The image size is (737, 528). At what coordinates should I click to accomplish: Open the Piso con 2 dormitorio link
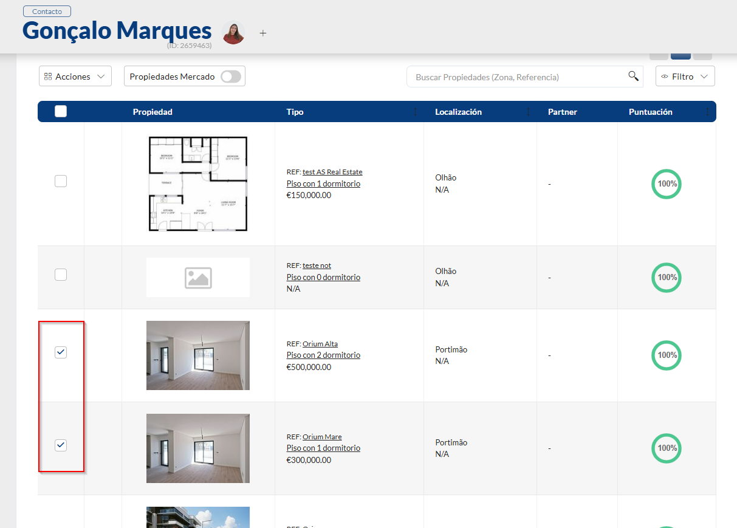pos(323,355)
